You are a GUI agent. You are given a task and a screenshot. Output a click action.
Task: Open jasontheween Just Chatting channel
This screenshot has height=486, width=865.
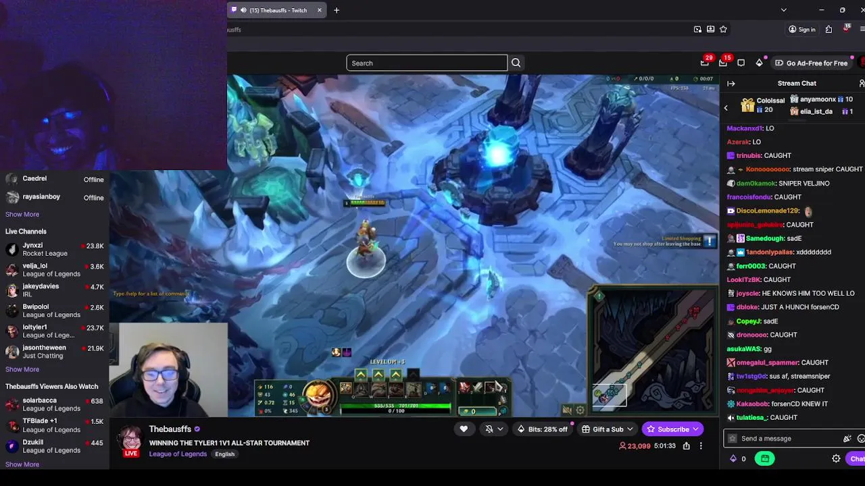(x=54, y=352)
